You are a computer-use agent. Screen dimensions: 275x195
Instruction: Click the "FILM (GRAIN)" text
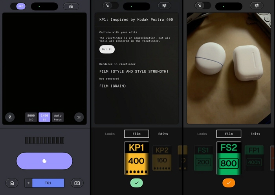[x=113, y=86]
